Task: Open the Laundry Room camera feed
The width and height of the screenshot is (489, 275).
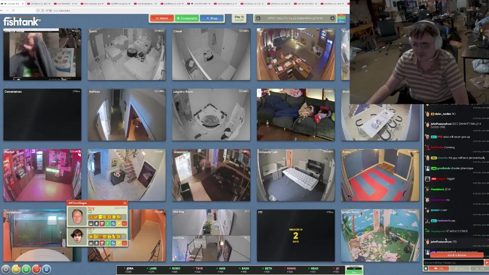Action: tap(211, 115)
